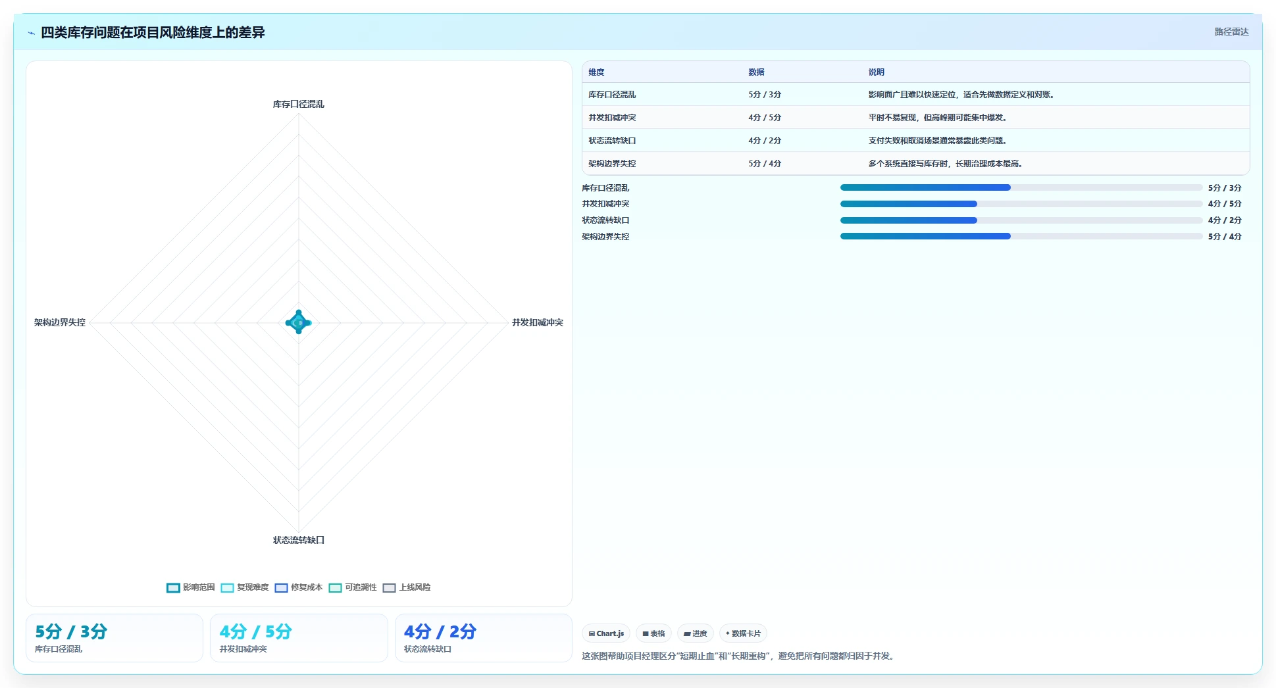Select the 并发扣减冲突 progress bar
This screenshot has height=688, width=1276.
tap(1021, 204)
